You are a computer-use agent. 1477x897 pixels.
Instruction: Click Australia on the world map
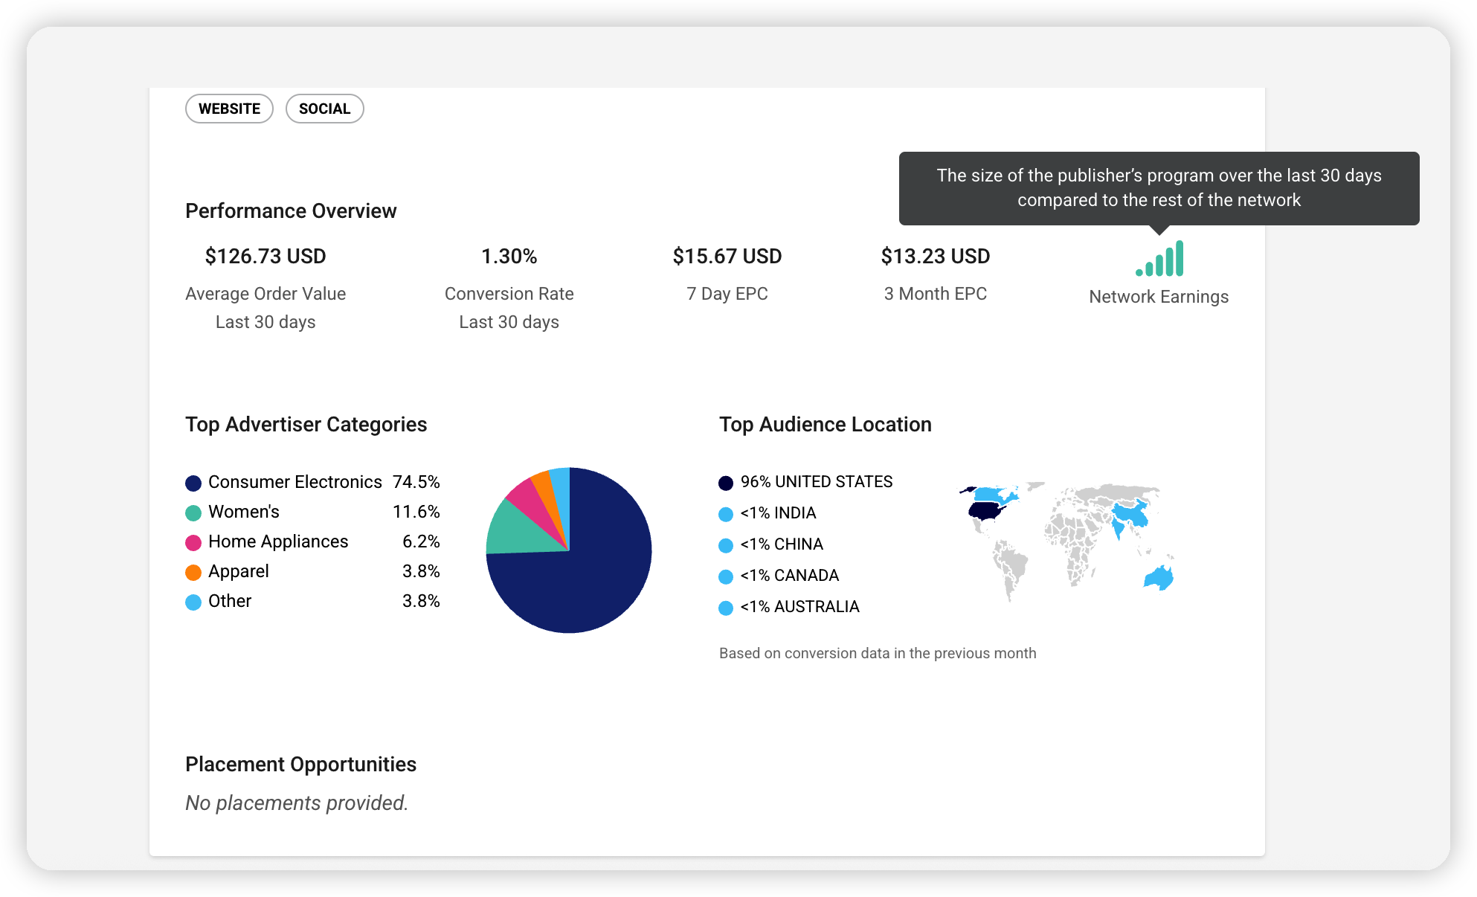(x=1159, y=578)
